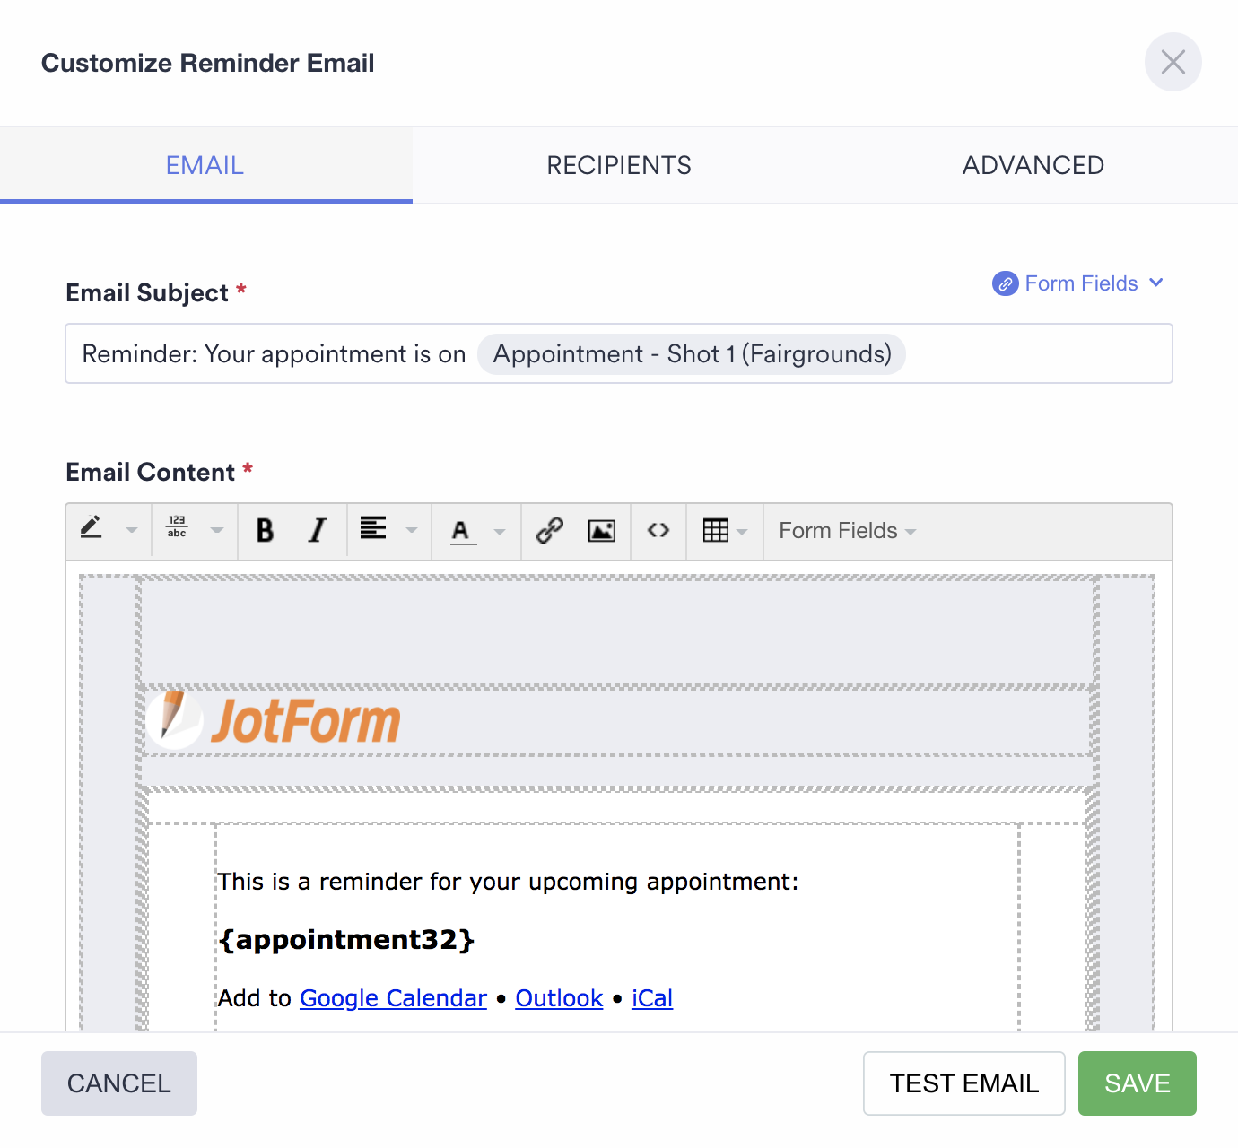
Task: Click the insert table grid icon
Action: point(716,531)
